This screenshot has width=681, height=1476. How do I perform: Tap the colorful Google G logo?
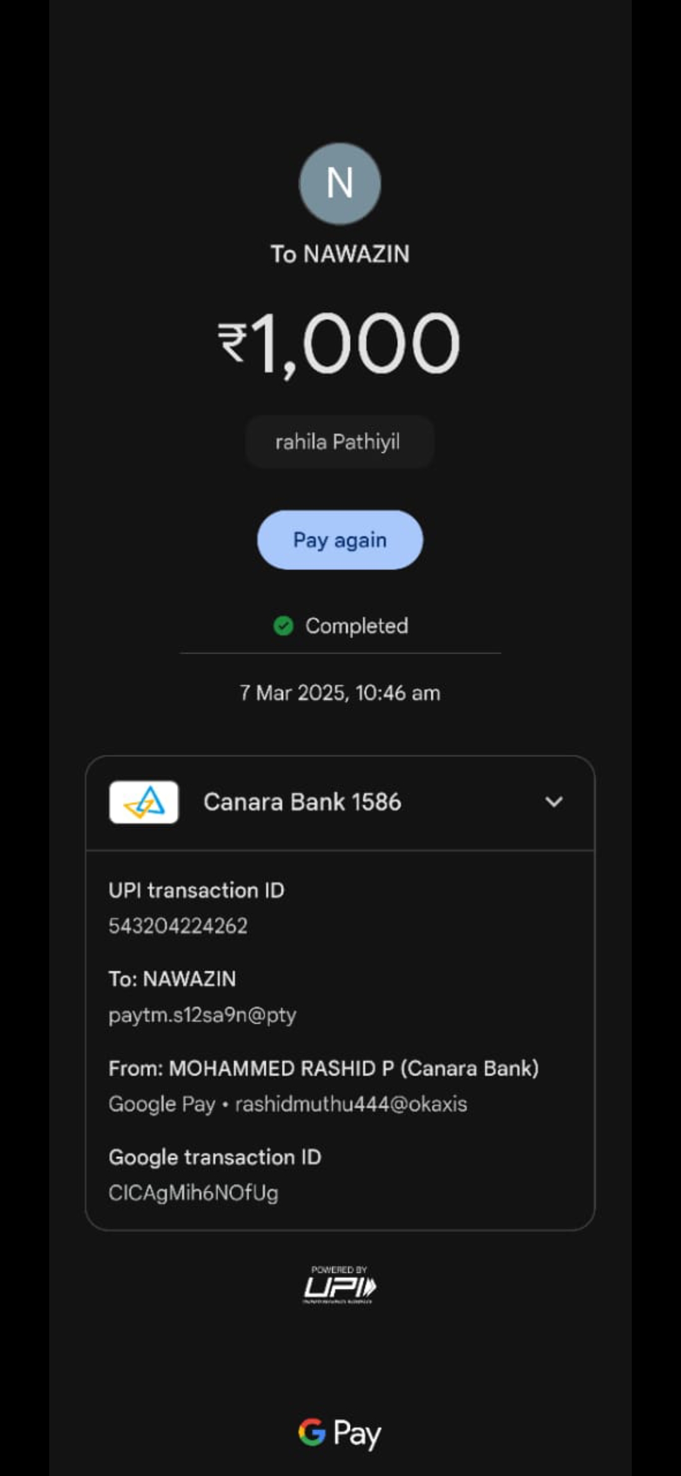311,1432
